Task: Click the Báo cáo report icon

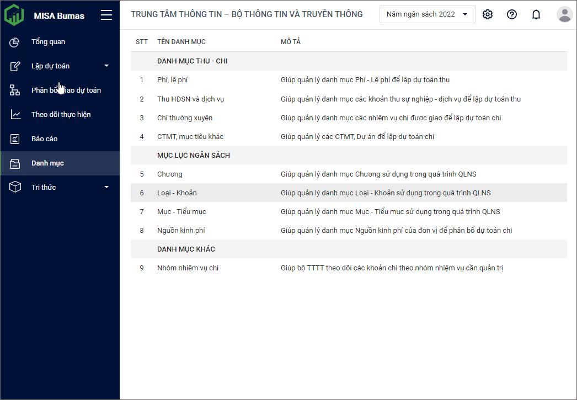Action: click(x=15, y=139)
